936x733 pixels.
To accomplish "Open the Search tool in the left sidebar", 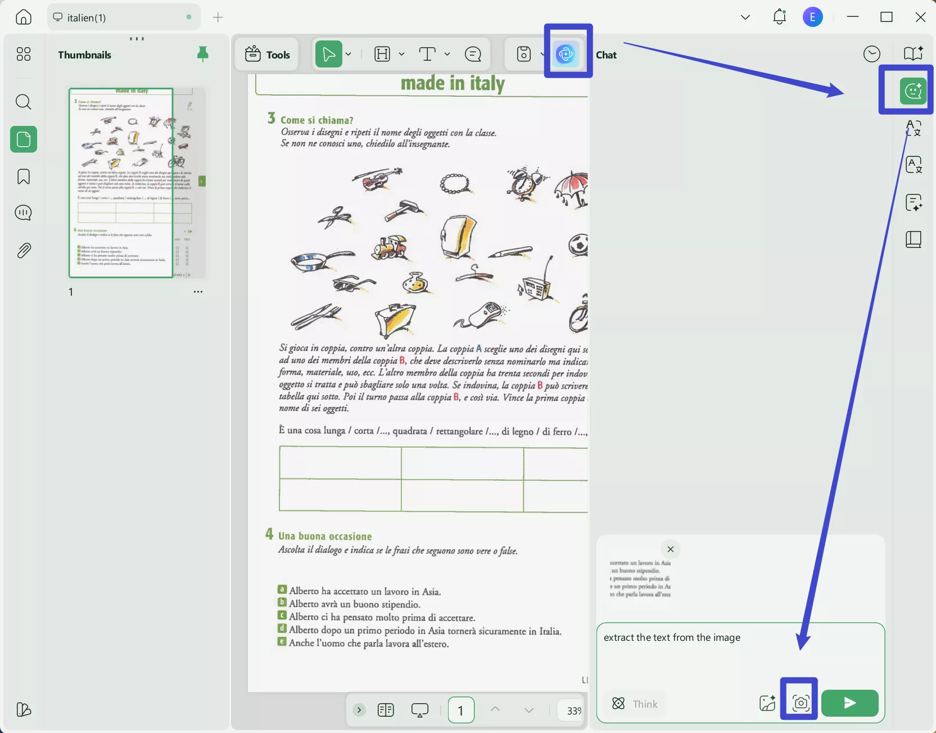I will [x=23, y=102].
